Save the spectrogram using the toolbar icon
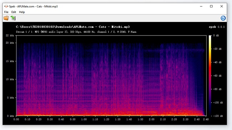Image resolution: width=232 pixels, height=130 pixels. pos(13,18)
